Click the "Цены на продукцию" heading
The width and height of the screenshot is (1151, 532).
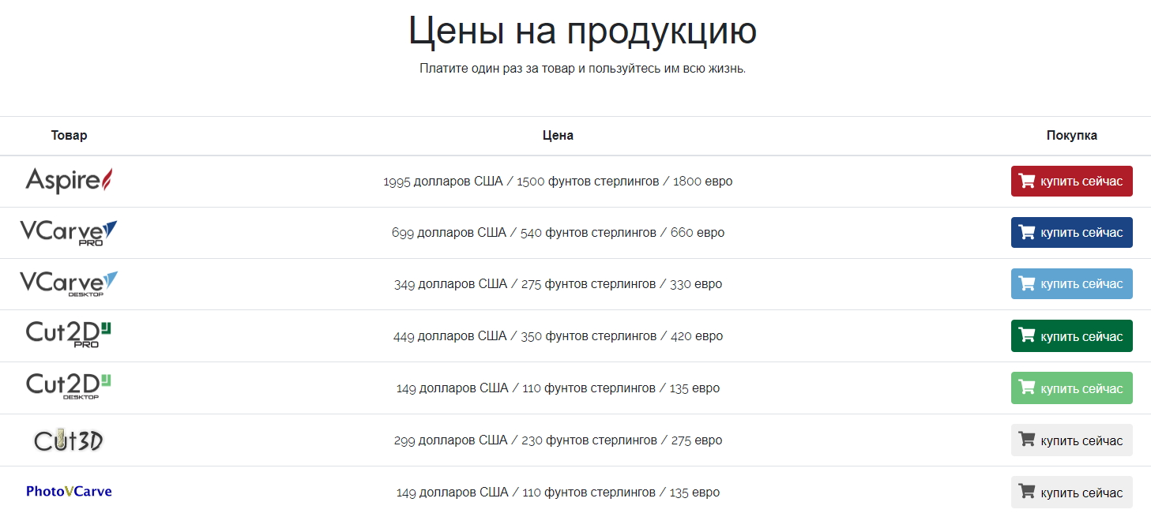[582, 32]
